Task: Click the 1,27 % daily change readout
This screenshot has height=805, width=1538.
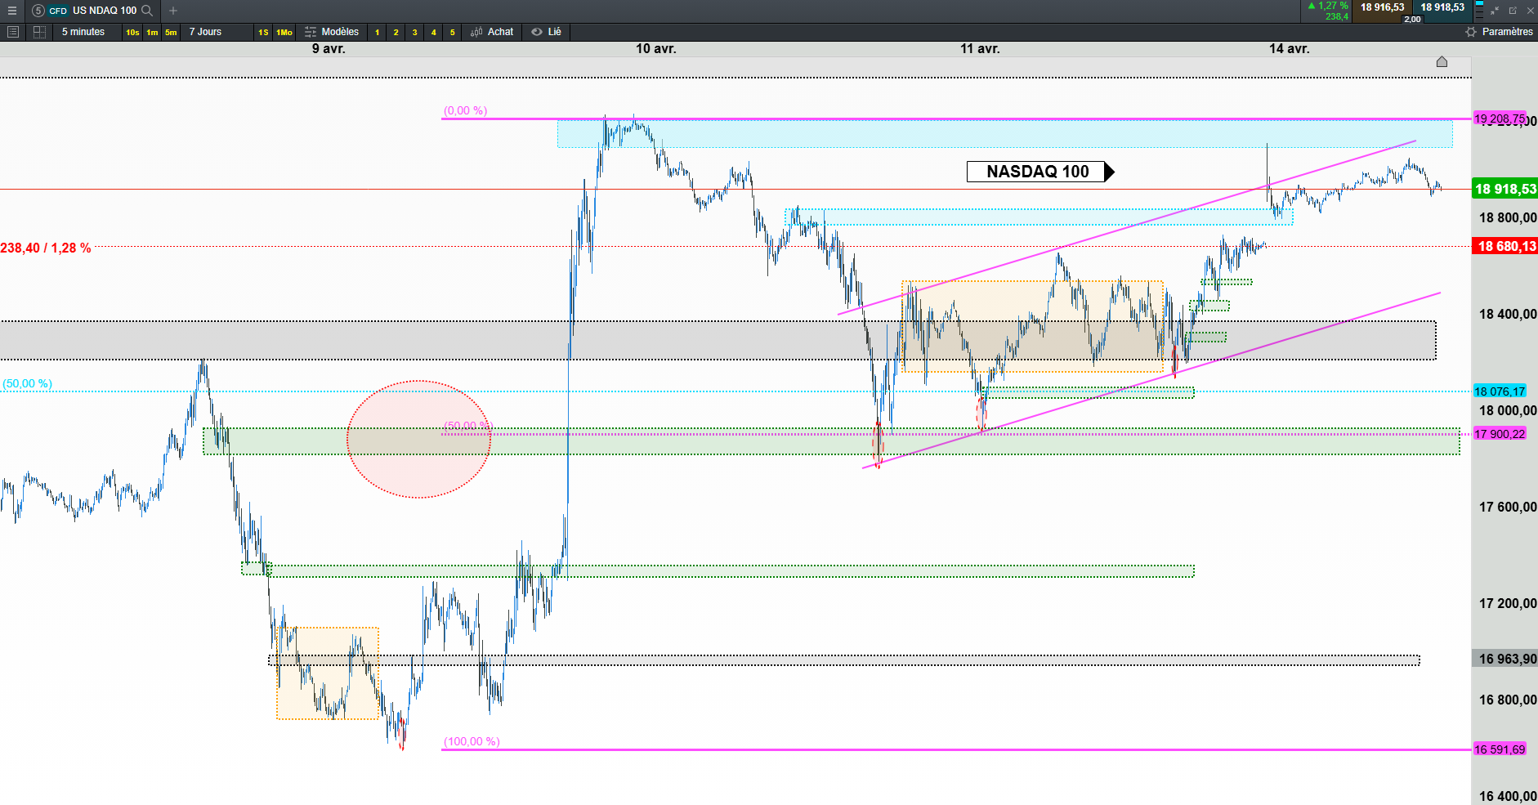Action: tap(1328, 6)
